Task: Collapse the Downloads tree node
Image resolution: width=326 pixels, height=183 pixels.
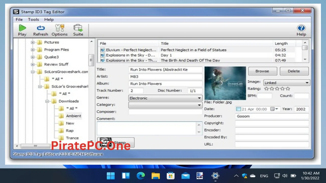Action: [47, 101]
